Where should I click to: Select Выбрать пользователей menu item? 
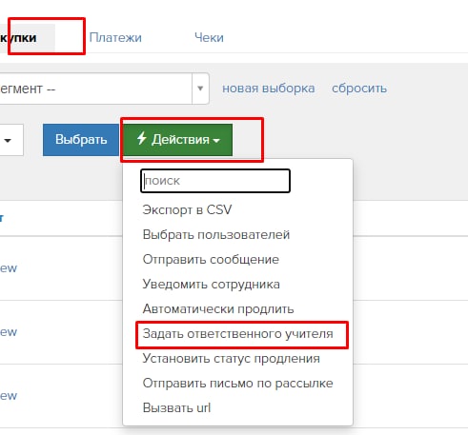216,235
